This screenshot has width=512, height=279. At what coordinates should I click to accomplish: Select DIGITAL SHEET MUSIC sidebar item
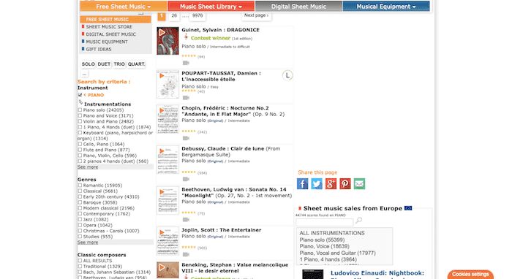111,34
